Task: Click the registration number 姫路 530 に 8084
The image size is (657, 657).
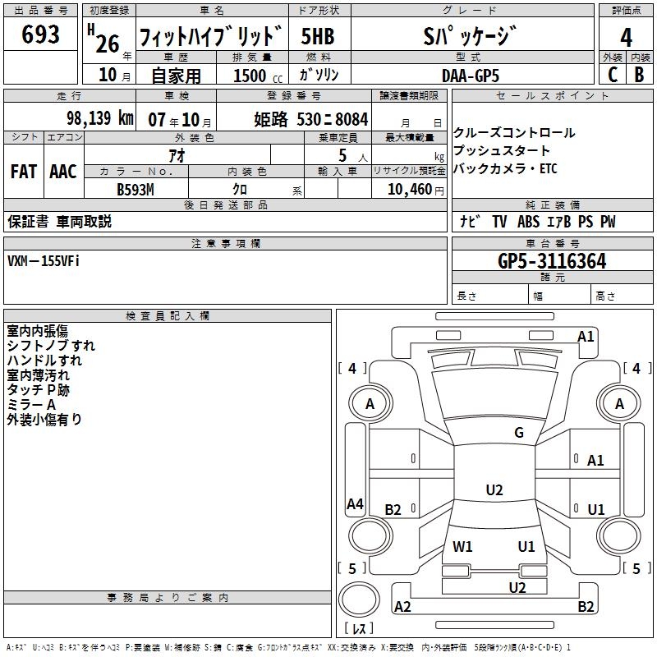Action: 311,119
